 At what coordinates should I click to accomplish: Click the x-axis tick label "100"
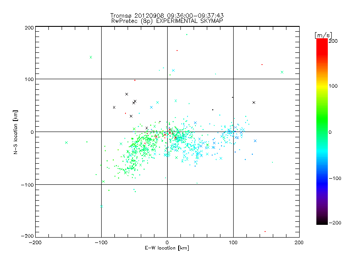point(233,242)
